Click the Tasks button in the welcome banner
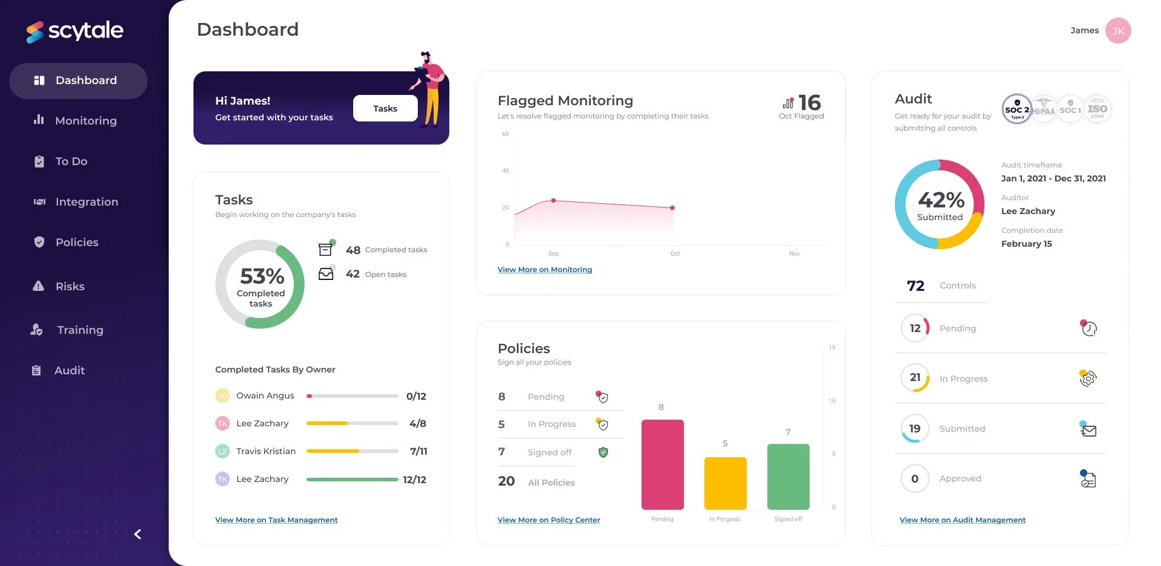1161x566 pixels. (385, 108)
